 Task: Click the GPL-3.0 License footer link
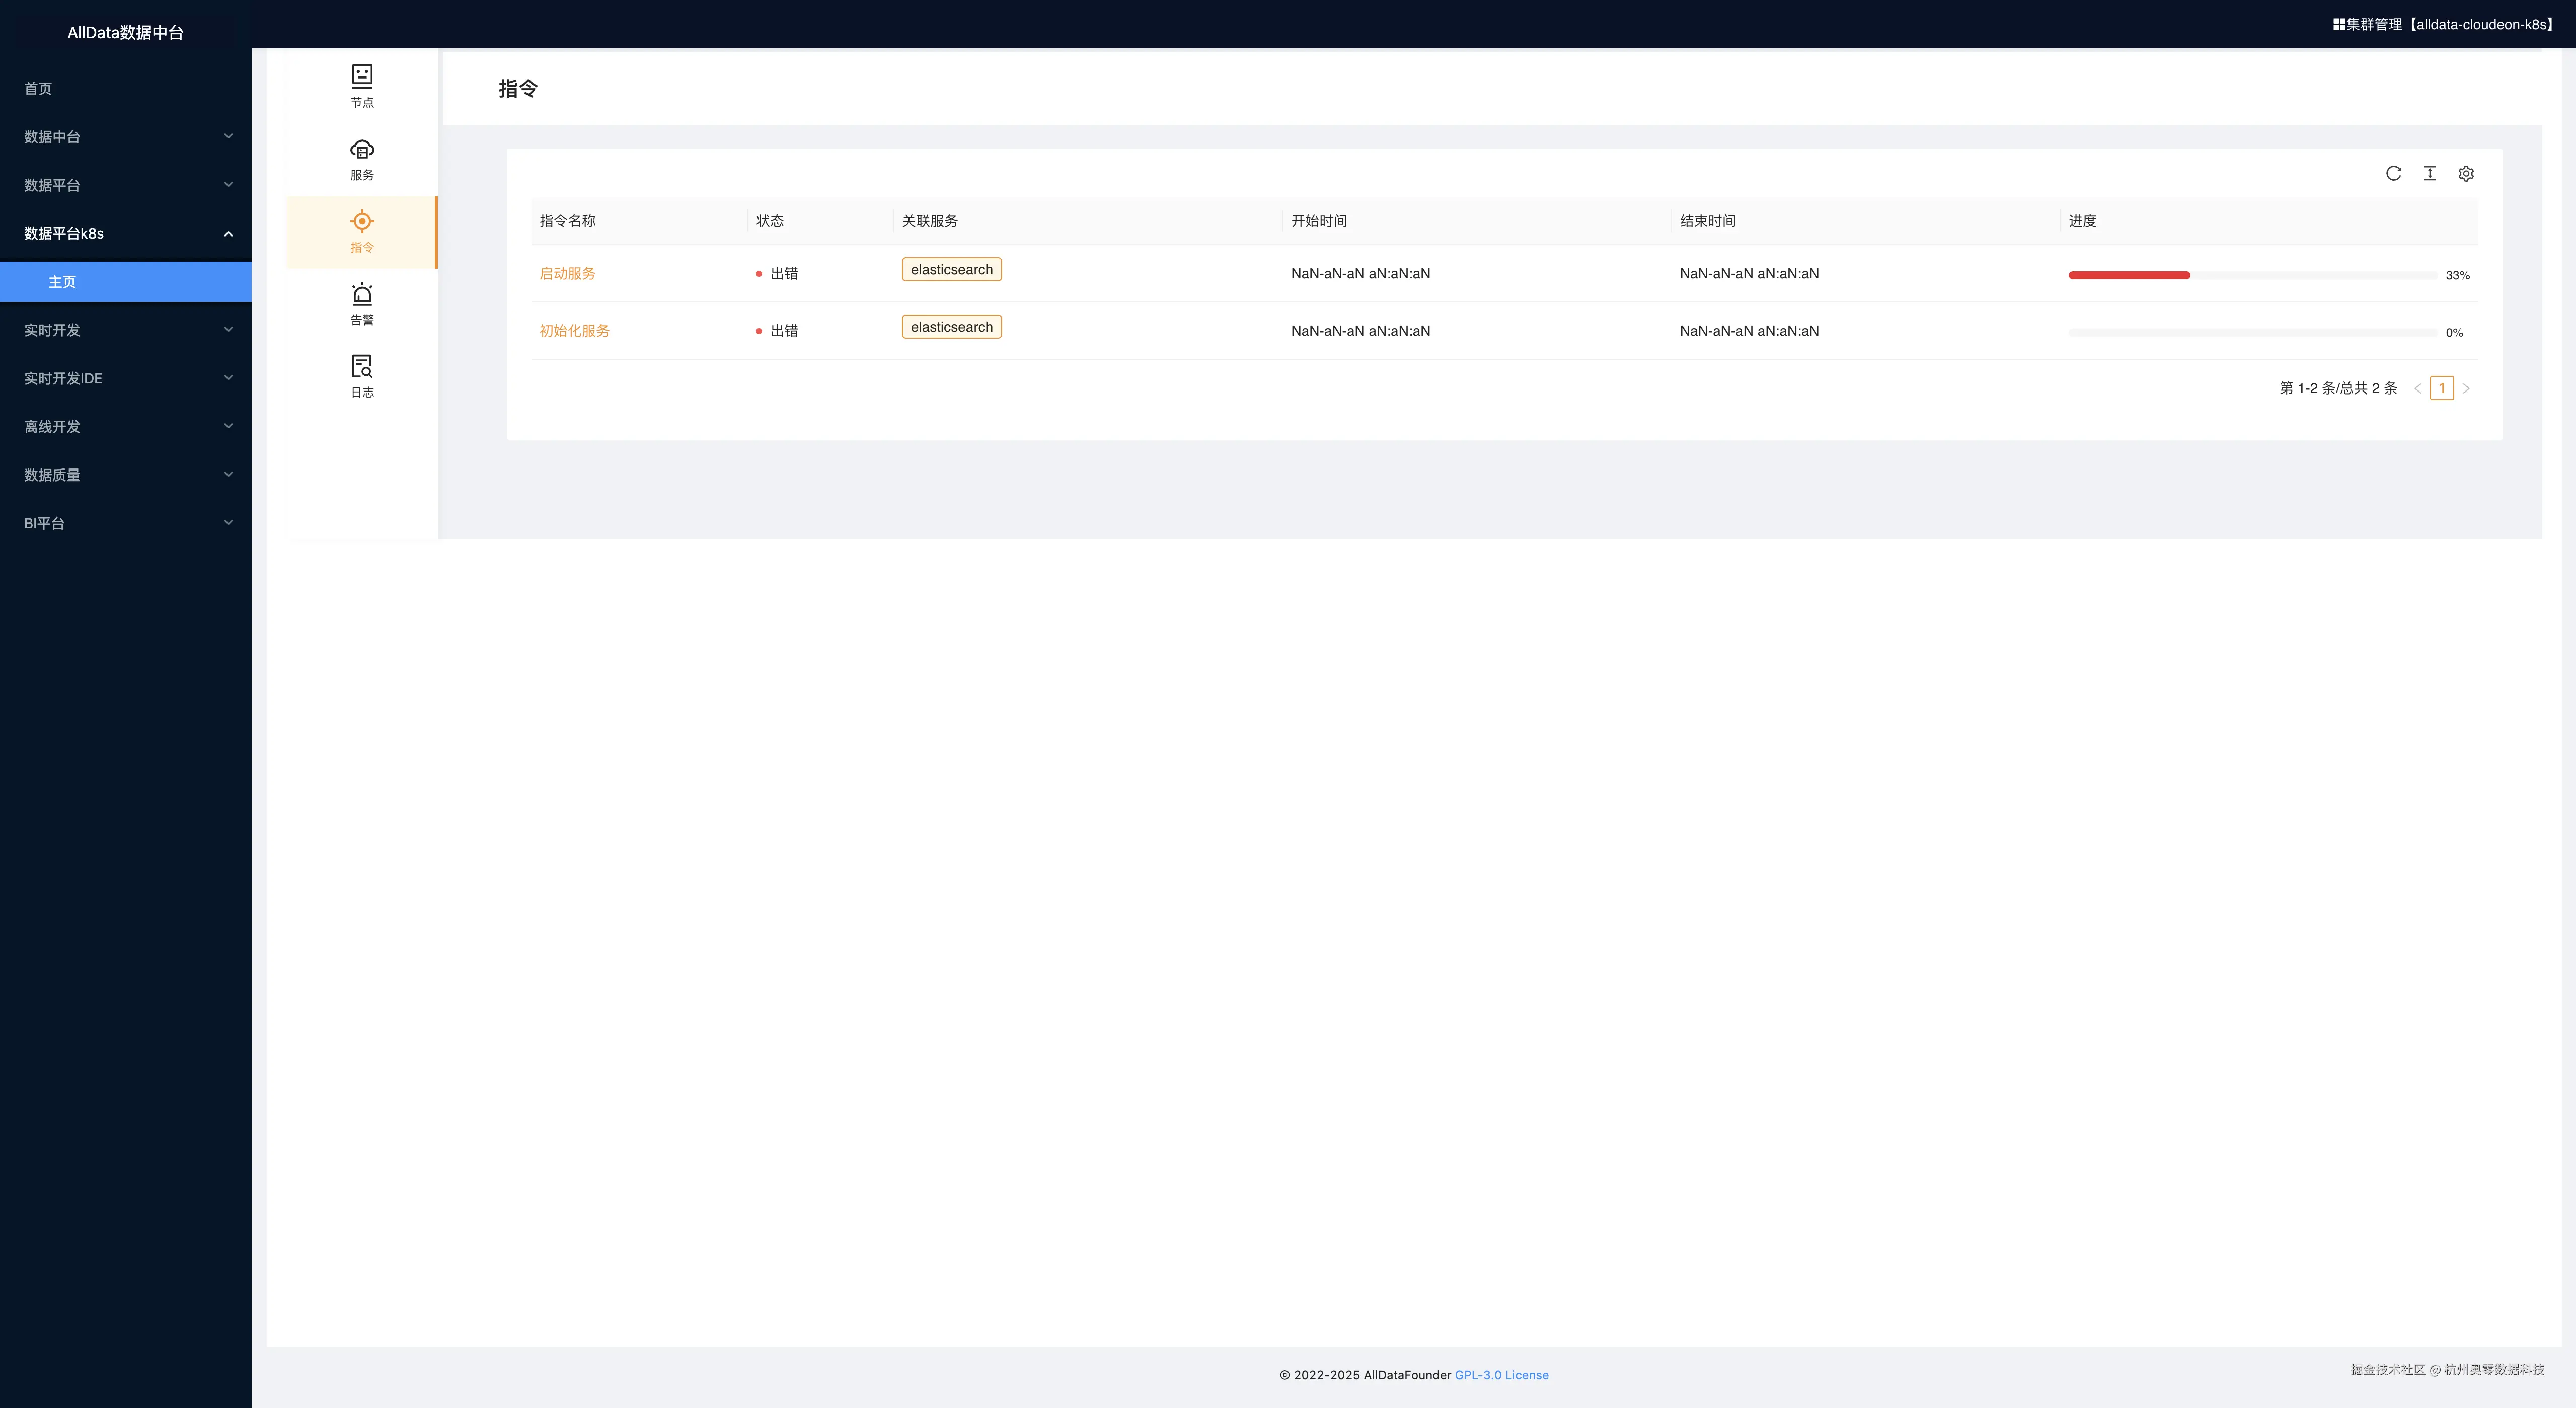[x=1501, y=1375]
